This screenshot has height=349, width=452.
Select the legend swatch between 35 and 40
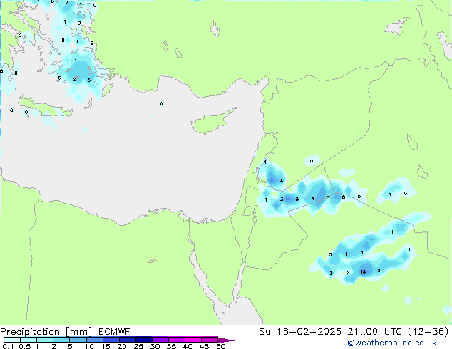(176, 340)
